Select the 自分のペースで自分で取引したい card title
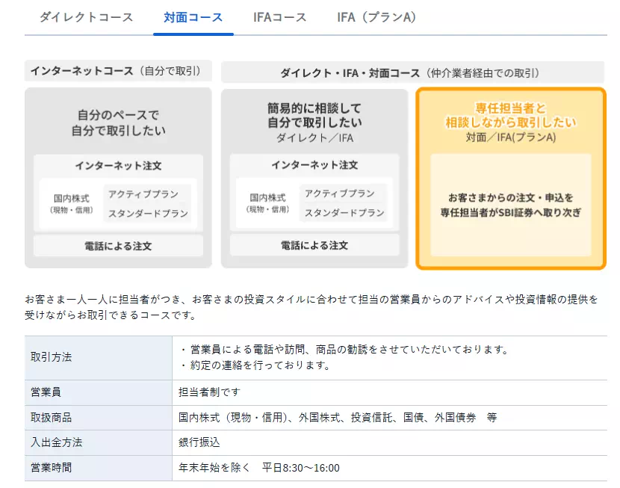 118,123
